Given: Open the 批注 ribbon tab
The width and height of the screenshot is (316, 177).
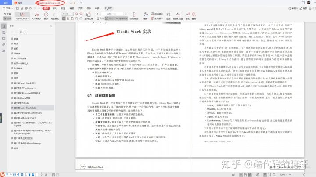Looking at the screenshot, I should (63, 8).
